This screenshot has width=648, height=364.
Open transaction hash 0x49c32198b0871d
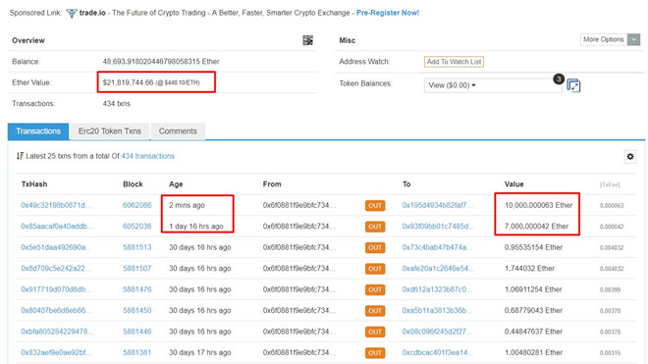coord(56,205)
